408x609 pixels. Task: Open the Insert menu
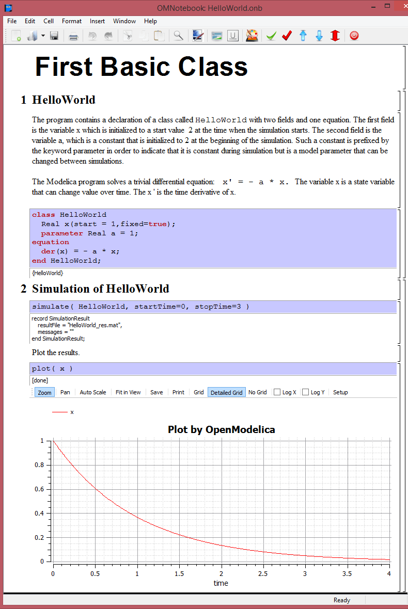point(97,21)
